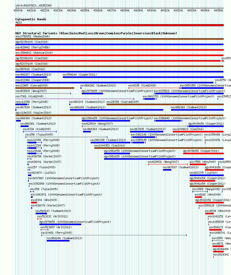Select esv8304 (Ahn2009) variant label
Screen dimensions: 231x275
[44, 200]
